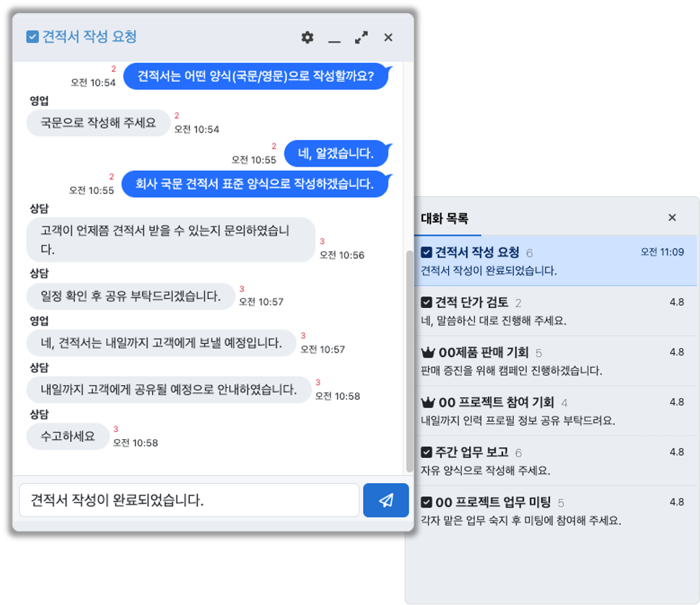Click preview 내일까지 인력 프로필 정보 공유 부탁드려요.
This screenshot has height=605, width=700.
[518, 420]
